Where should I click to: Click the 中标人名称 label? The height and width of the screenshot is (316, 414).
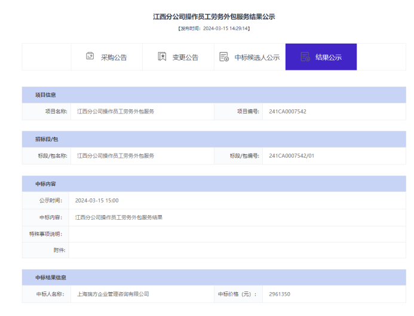click(50, 294)
